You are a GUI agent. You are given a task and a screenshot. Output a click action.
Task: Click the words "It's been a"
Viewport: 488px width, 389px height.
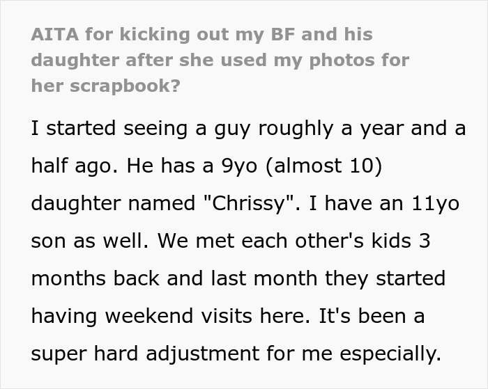[x=372, y=316]
